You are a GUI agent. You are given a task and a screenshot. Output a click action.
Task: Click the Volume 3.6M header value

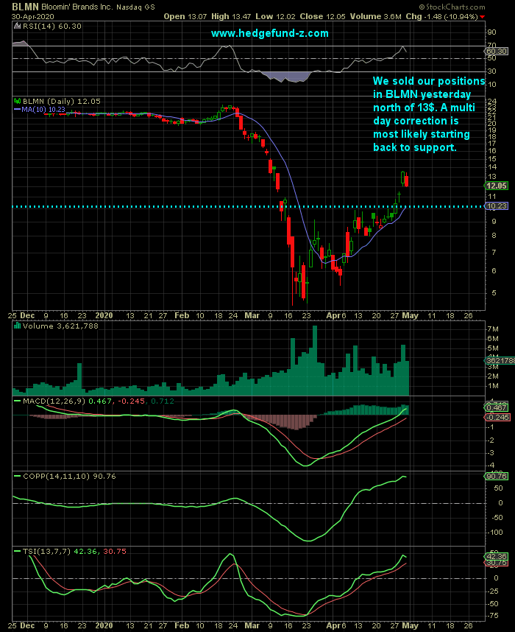[x=376, y=16]
